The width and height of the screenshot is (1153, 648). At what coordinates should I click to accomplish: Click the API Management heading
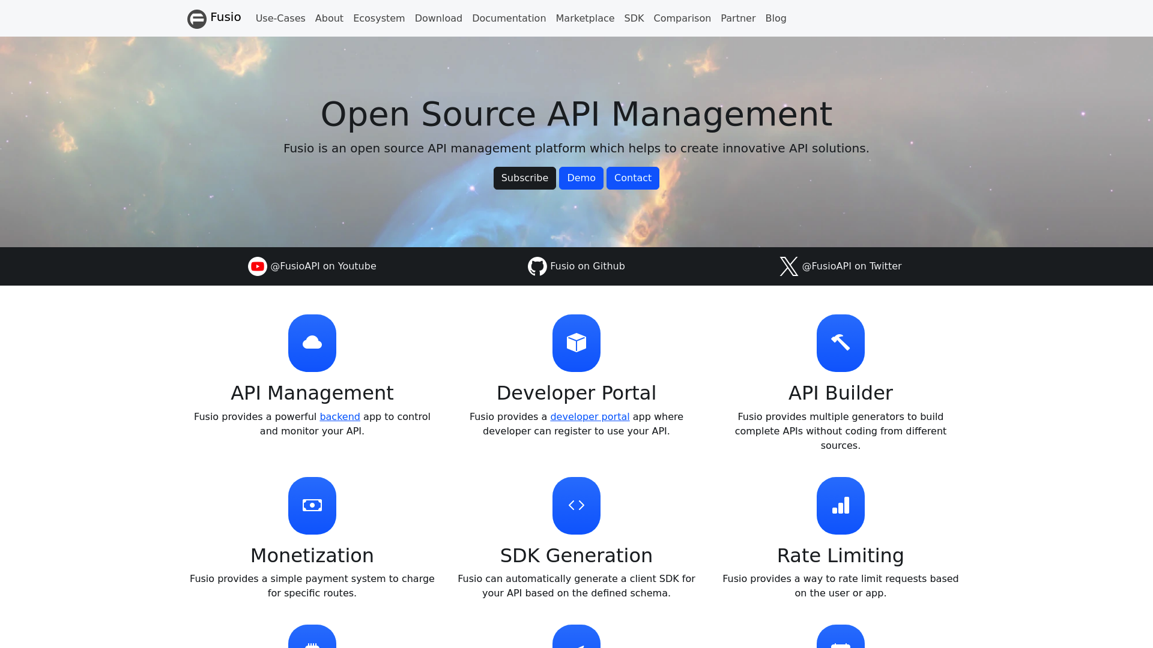coord(312,393)
